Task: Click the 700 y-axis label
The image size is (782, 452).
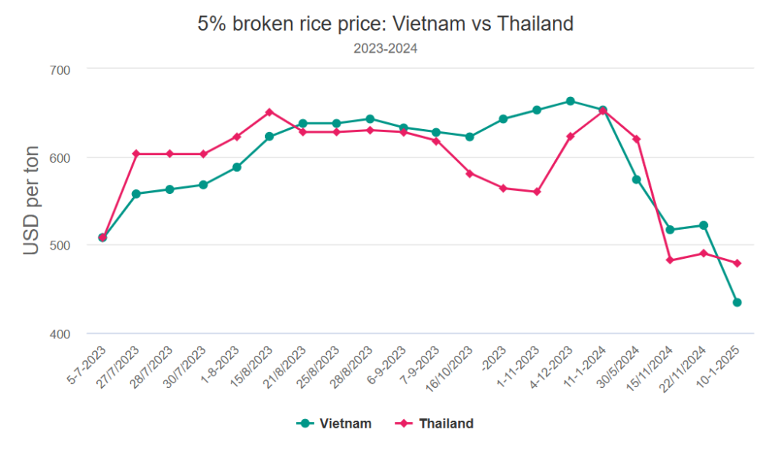Action: [60, 70]
